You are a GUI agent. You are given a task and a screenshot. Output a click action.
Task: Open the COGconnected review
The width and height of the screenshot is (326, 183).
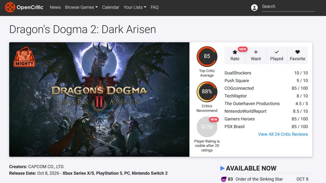click(x=239, y=88)
